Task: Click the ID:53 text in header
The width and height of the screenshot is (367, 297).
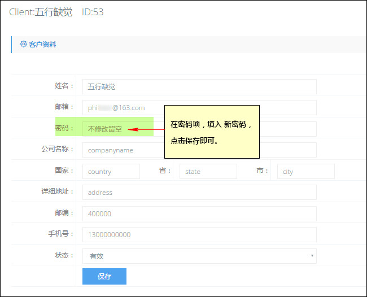Action: [x=93, y=12]
